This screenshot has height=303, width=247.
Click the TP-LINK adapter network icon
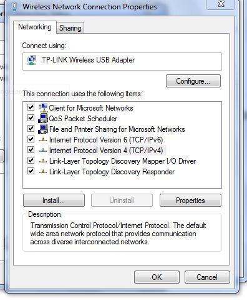coord(32,60)
